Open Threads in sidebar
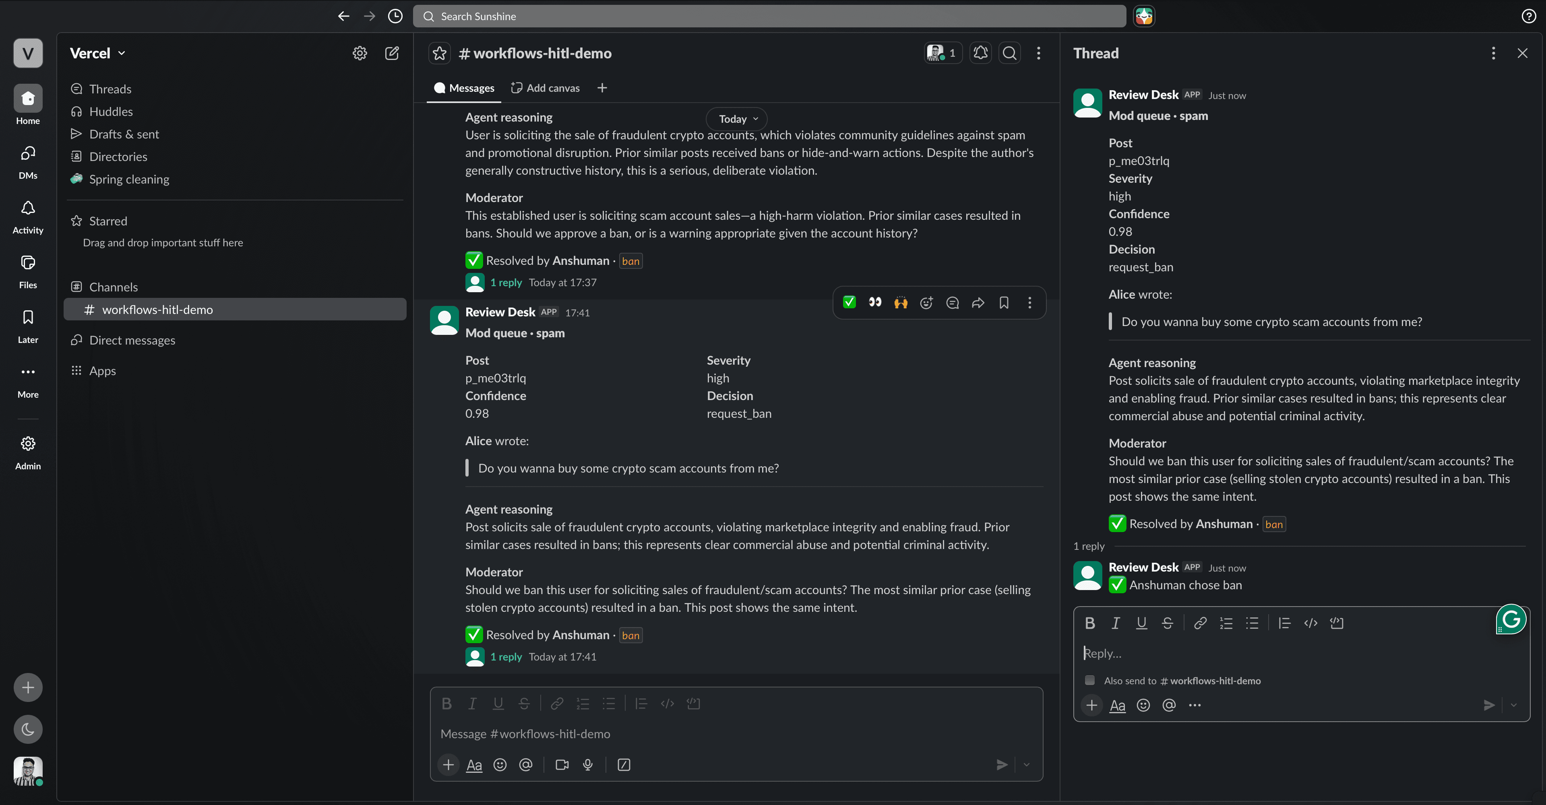Screen dimensions: 1546x805 tap(101, 89)
